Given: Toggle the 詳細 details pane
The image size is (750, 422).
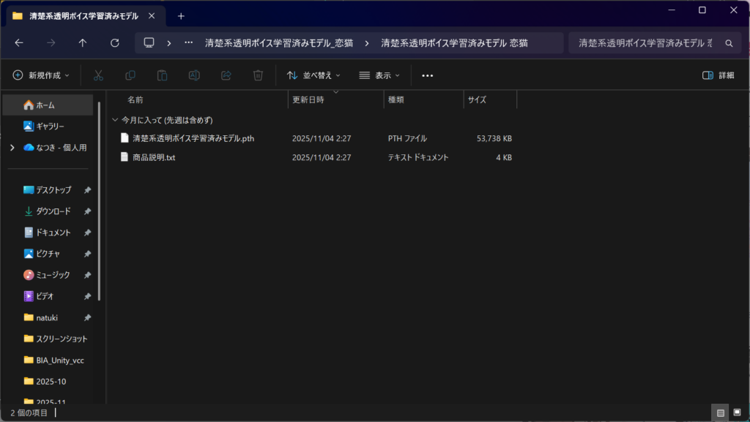Looking at the screenshot, I should pyautogui.click(x=718, y=75).
